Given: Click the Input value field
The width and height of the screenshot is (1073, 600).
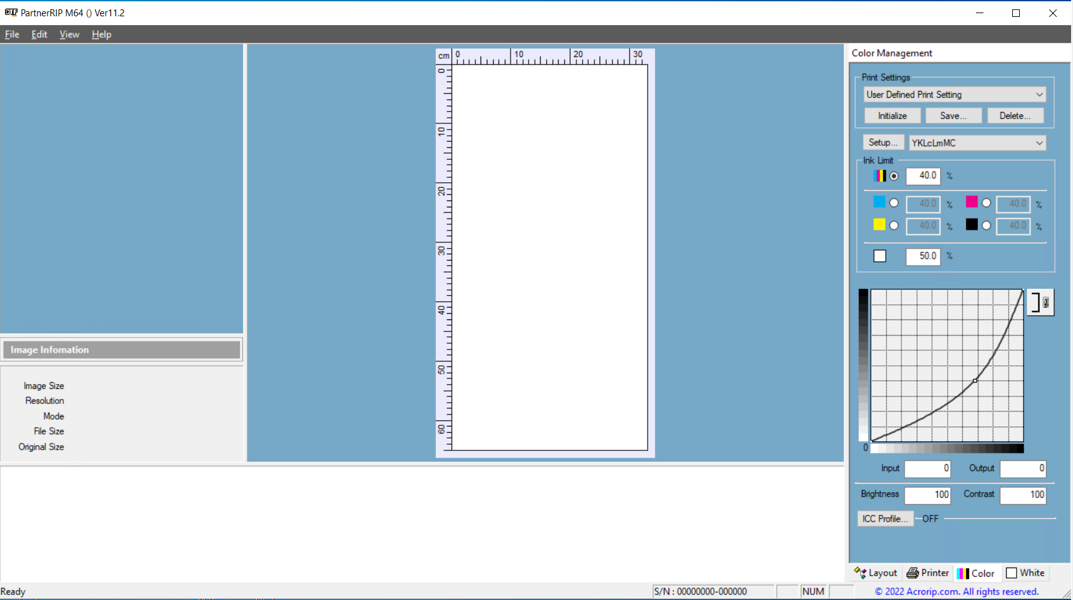Looking at the screenshot, I should tap(928, 468).
